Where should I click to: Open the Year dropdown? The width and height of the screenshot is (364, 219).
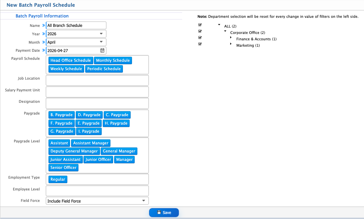pos(101,34)
